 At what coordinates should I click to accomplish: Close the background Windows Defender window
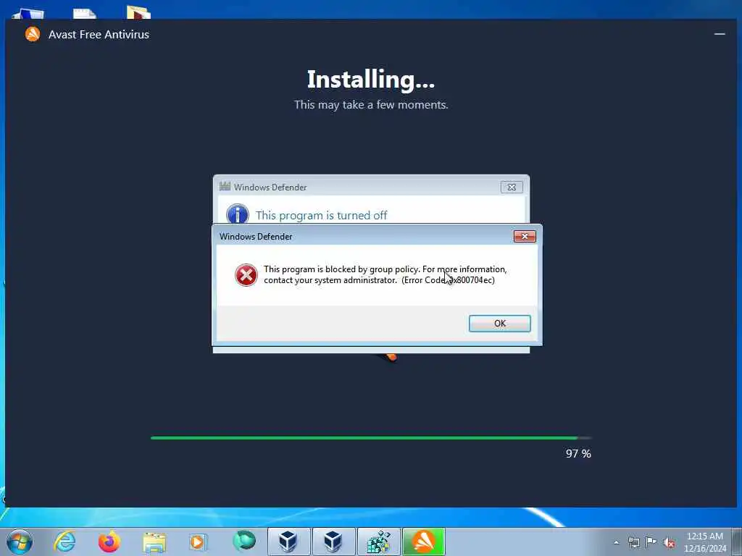click(512, 188)
